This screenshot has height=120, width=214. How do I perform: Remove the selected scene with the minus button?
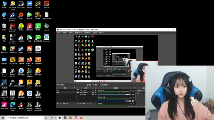coord(61,103)
